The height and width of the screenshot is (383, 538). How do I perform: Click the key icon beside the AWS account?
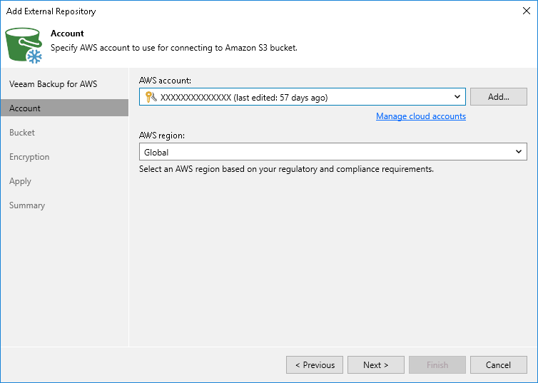point(151,97)
